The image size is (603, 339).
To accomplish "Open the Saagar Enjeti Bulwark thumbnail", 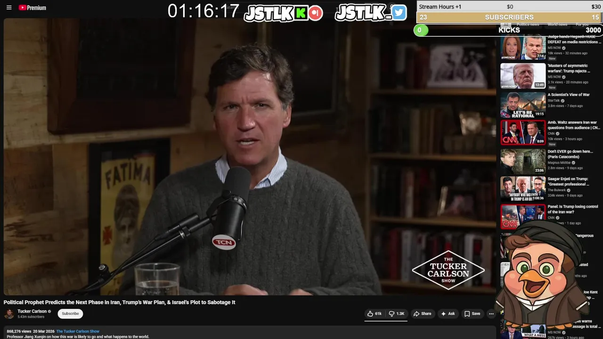I will (523, 189).
